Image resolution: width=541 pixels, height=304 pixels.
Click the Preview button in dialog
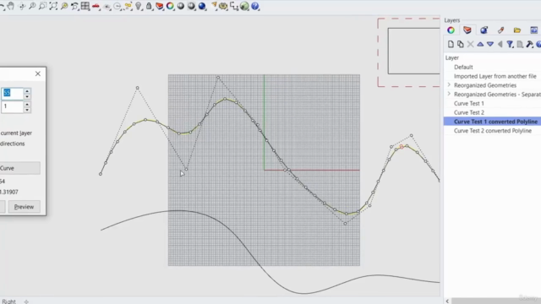point(25,207)
